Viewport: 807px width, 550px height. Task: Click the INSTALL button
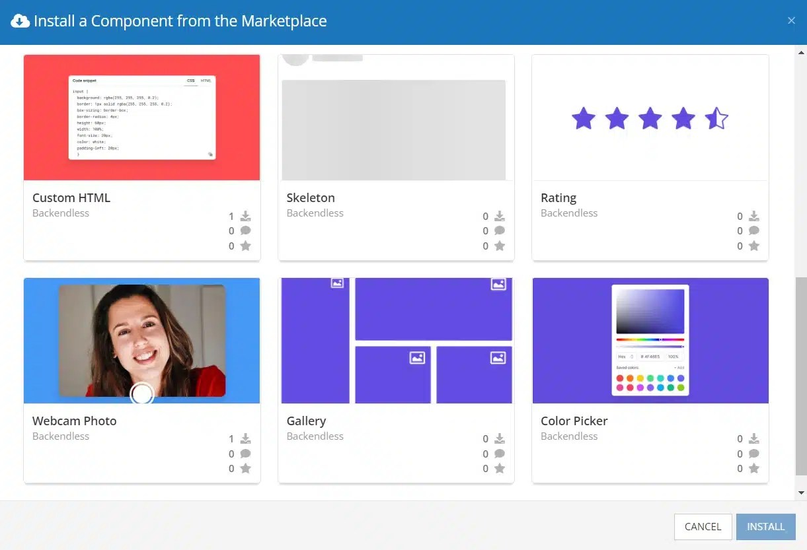(x=765, y=526)
